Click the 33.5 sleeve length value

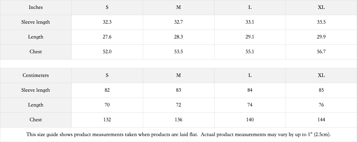(321, 22)
